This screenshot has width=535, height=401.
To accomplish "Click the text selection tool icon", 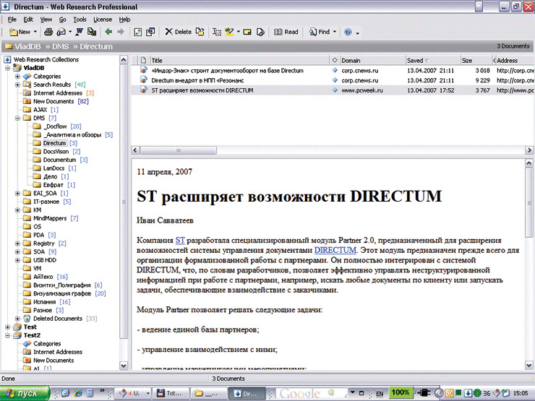I will click(217, 32).
